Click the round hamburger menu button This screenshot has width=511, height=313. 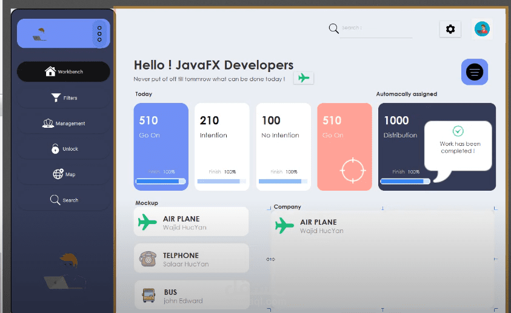pos(475,72)
